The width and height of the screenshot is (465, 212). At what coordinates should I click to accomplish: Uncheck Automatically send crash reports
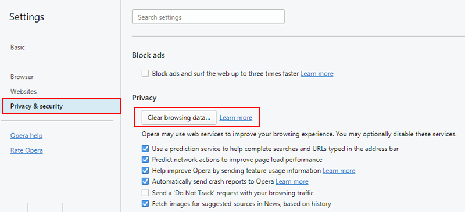pos(145,181)
